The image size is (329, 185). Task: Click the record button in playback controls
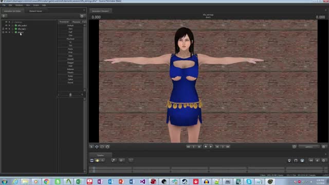(206, 146)
